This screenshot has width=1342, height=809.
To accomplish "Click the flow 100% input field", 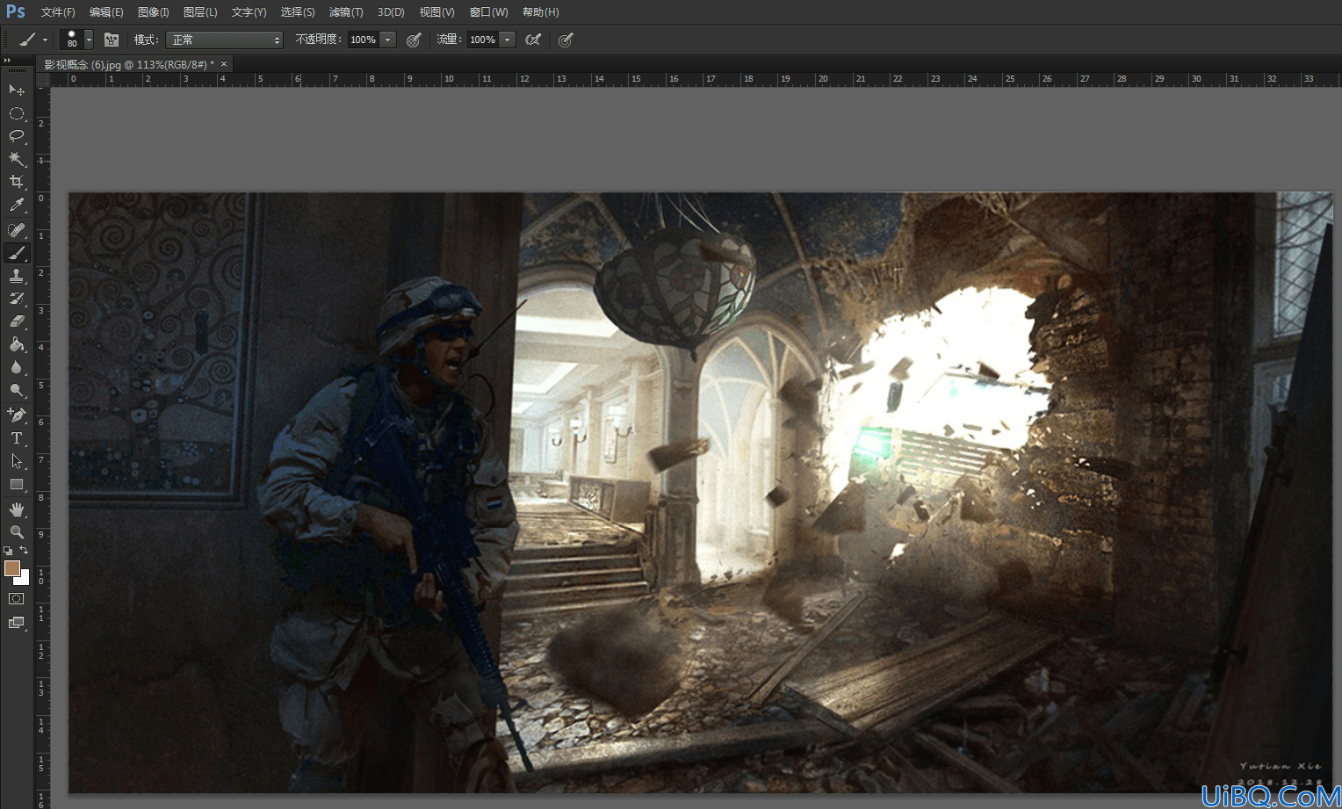I will [x=483, y=40].
